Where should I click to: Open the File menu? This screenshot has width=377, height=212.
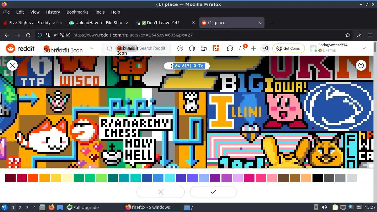(x=6, y=12)
